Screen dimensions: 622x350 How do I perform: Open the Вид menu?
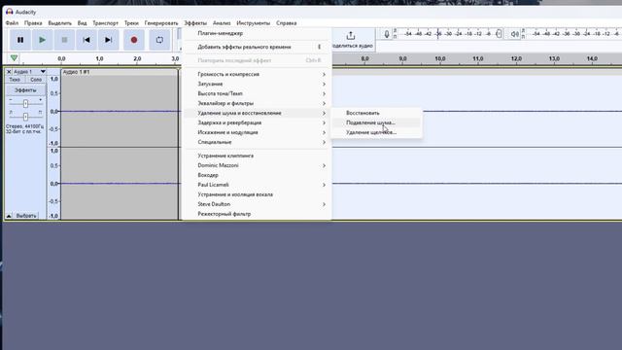point(82,23)
